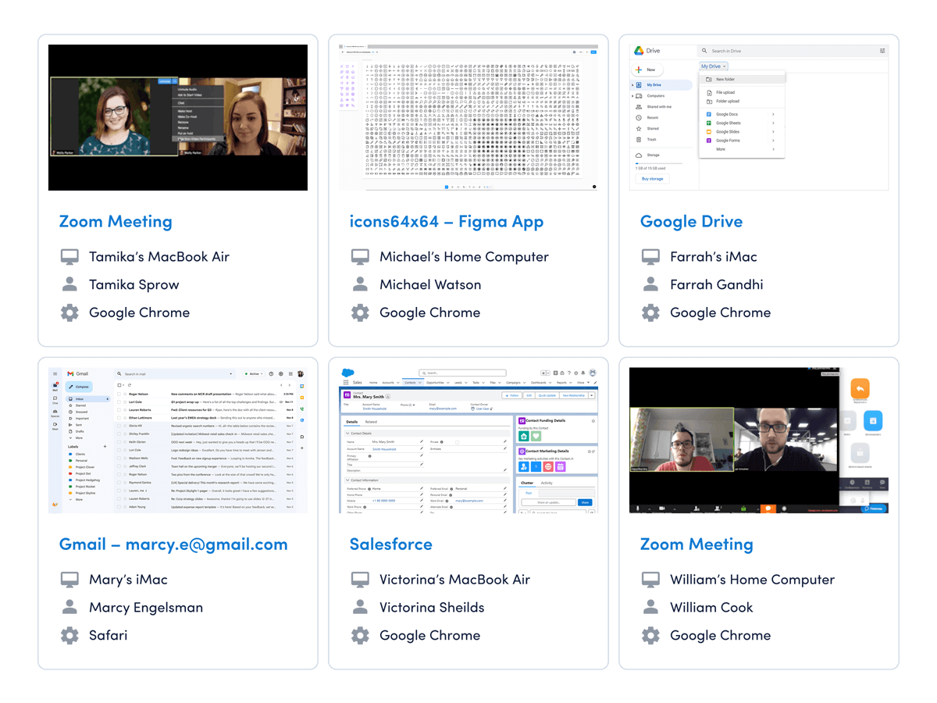Open the icons64x64 – Figma App title link
Viewport: 937px width, 703px height.
tap(446, 222)
